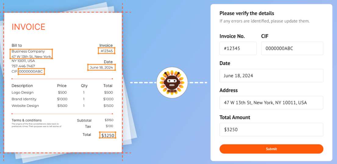Select the CIF input field
Screen dimensions: 337x164
[292, 48]
